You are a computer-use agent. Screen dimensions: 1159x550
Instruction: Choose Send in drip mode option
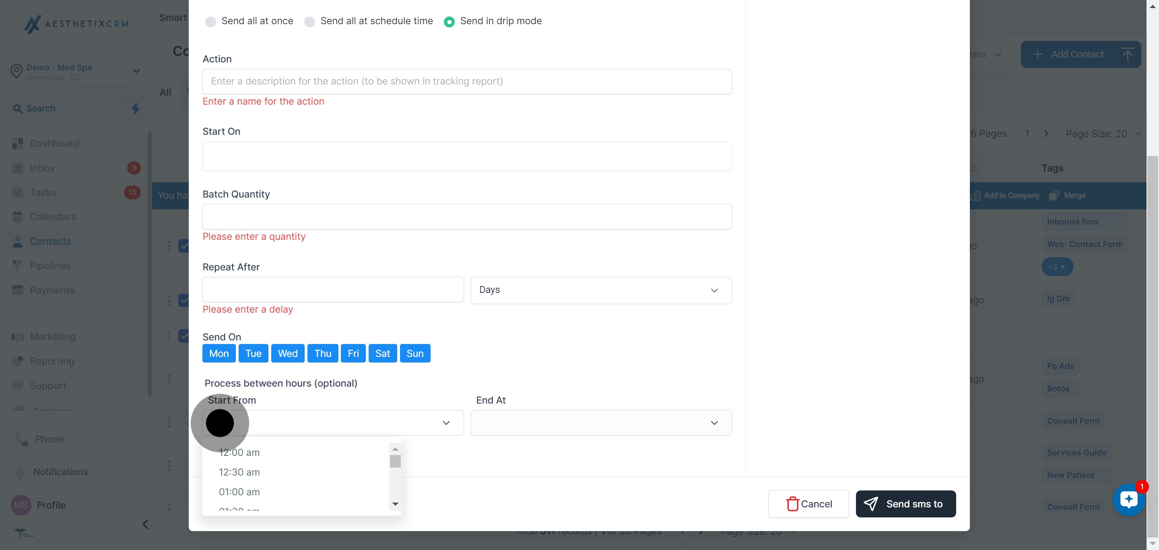[x=449, y=22]
